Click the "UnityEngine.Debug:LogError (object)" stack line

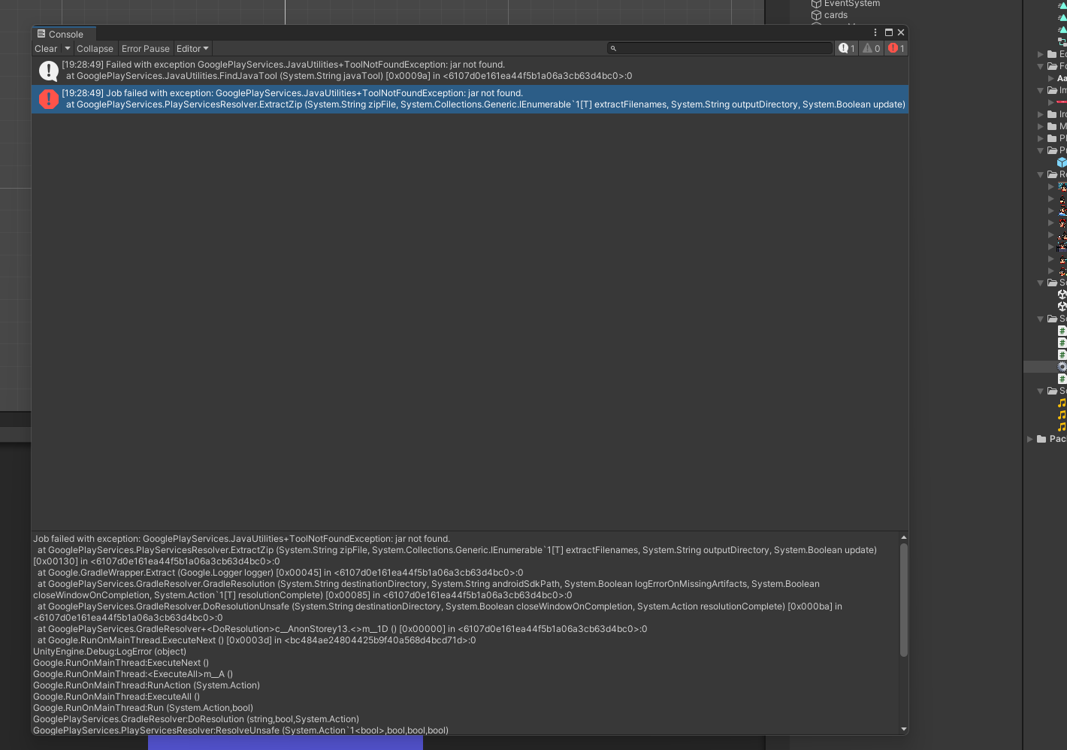pos(110,652)
